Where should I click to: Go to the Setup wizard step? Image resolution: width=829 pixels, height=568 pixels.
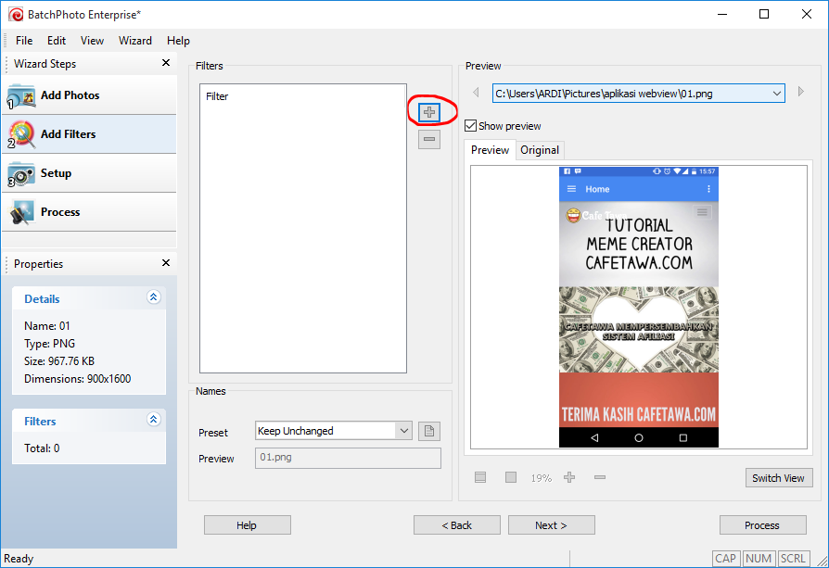(89, 173)
